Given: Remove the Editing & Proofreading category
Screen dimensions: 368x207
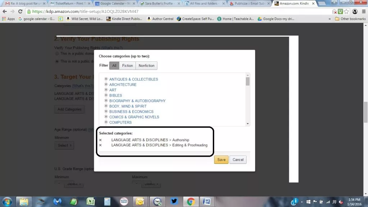Looking at the screenshot, I should click(100, 145).
